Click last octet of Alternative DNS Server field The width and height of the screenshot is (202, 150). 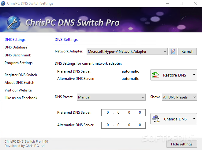(140, 125)
